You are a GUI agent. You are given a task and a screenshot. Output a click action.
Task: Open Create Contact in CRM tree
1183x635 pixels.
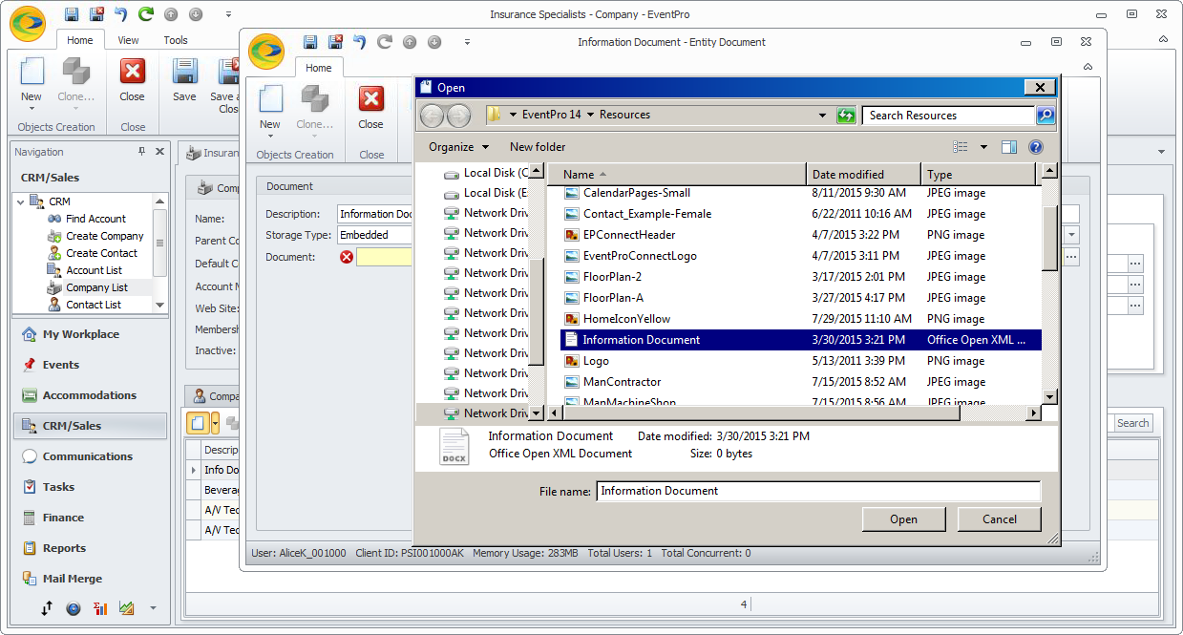pos(101,253)
